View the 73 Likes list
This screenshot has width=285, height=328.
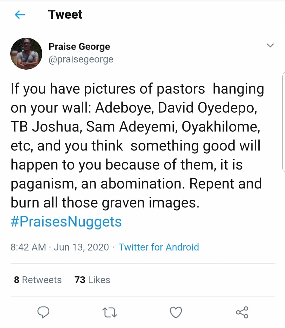point(92,280)
